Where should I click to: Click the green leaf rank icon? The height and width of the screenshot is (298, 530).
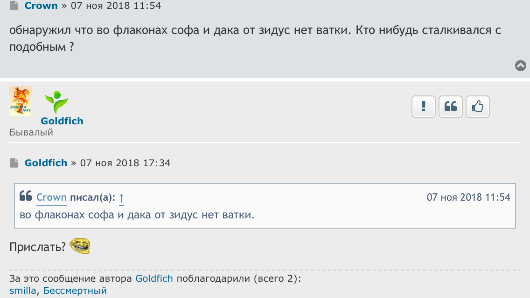(x=56, y=102)
